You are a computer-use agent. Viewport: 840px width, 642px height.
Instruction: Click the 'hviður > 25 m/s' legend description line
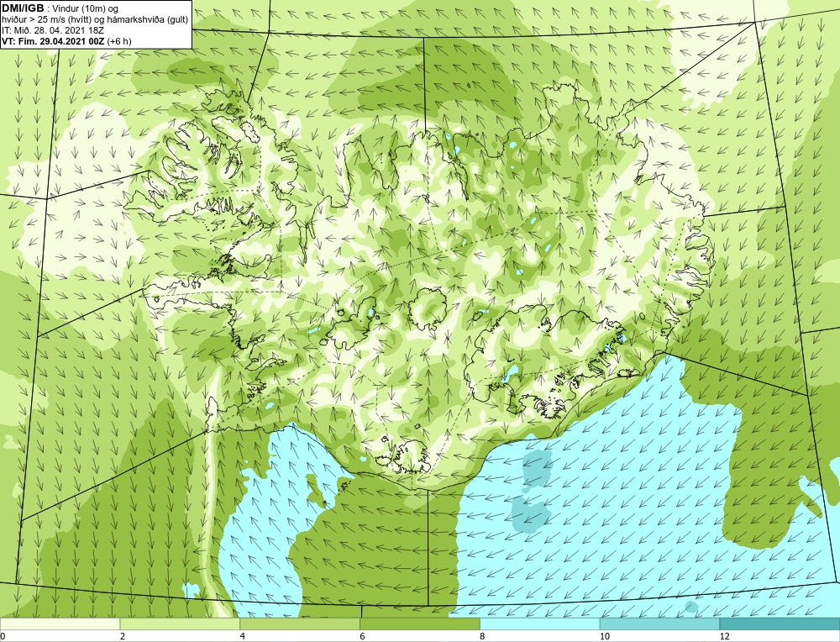(95, 20)
